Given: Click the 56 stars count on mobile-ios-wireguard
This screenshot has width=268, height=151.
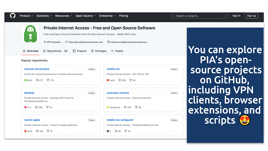Looking at the screenshot, I should [x=119, y=131].
